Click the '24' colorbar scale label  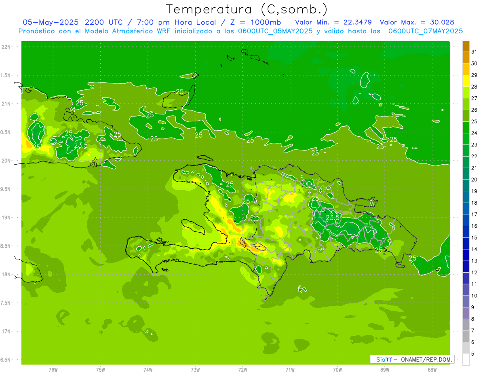474,133
